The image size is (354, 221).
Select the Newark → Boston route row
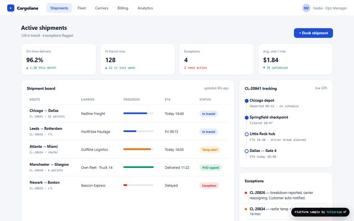[x=128, y=185]
